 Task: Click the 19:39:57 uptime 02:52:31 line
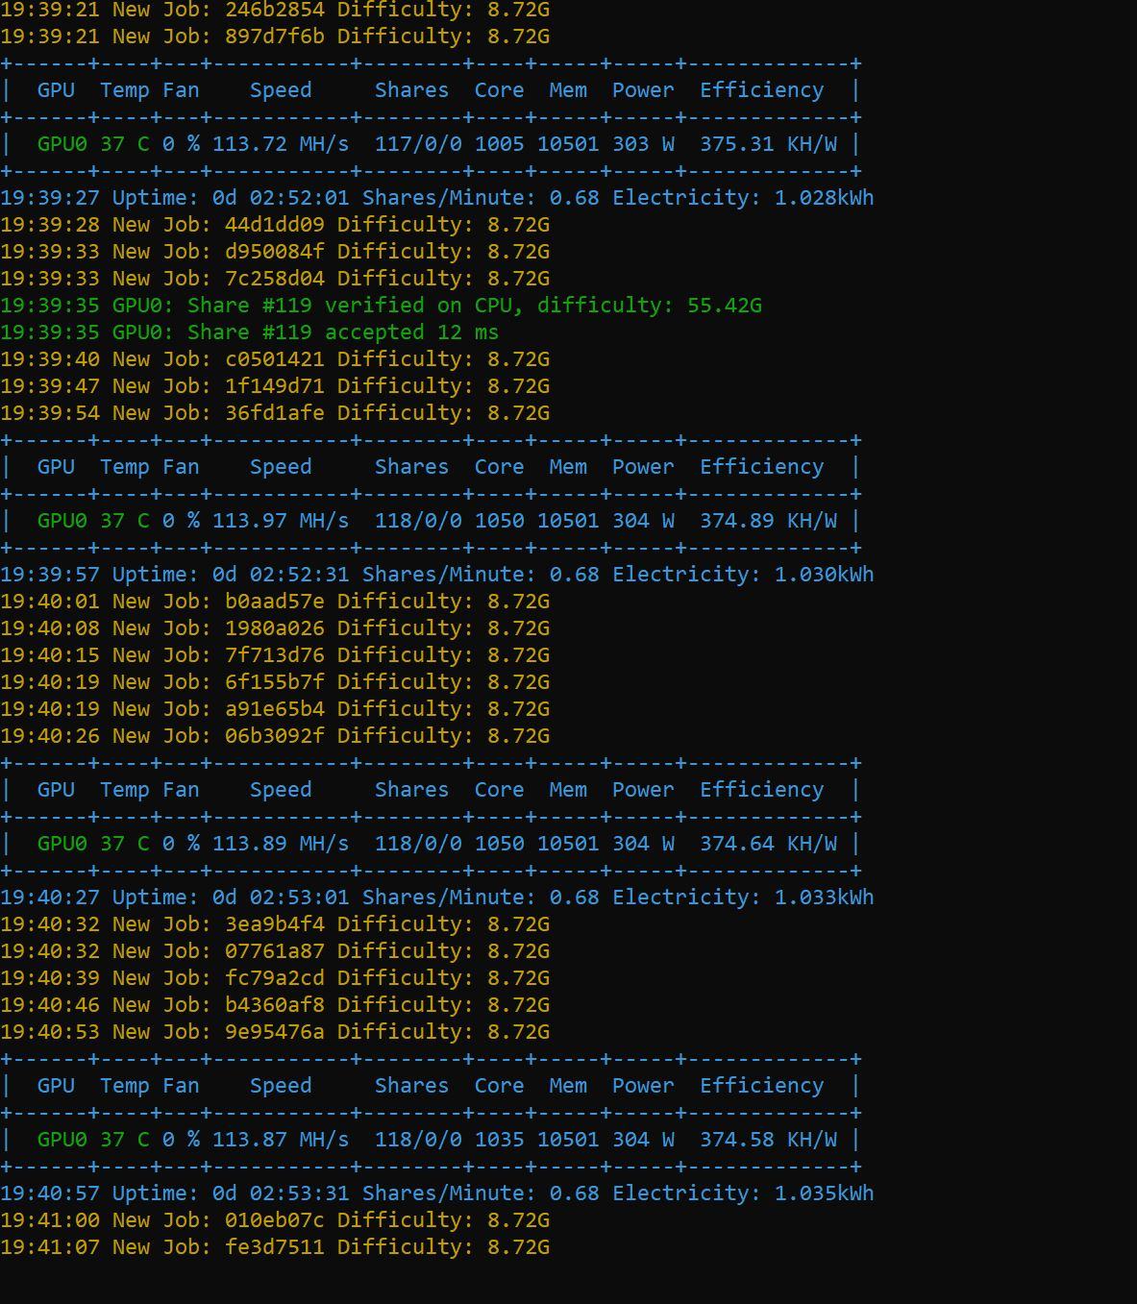[437, 575]
